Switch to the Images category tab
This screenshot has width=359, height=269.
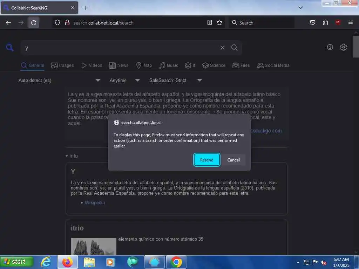[62, 65]
